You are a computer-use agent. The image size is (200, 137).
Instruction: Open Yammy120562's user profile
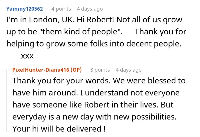pyautogui.click(x=25, y=9)
